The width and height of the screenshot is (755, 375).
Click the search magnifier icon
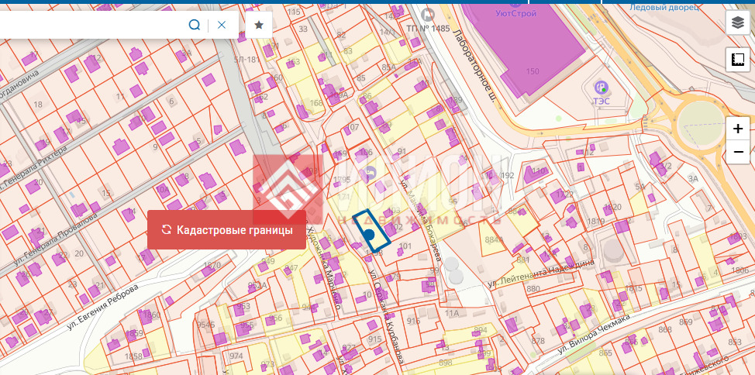[x=195, y=25]
